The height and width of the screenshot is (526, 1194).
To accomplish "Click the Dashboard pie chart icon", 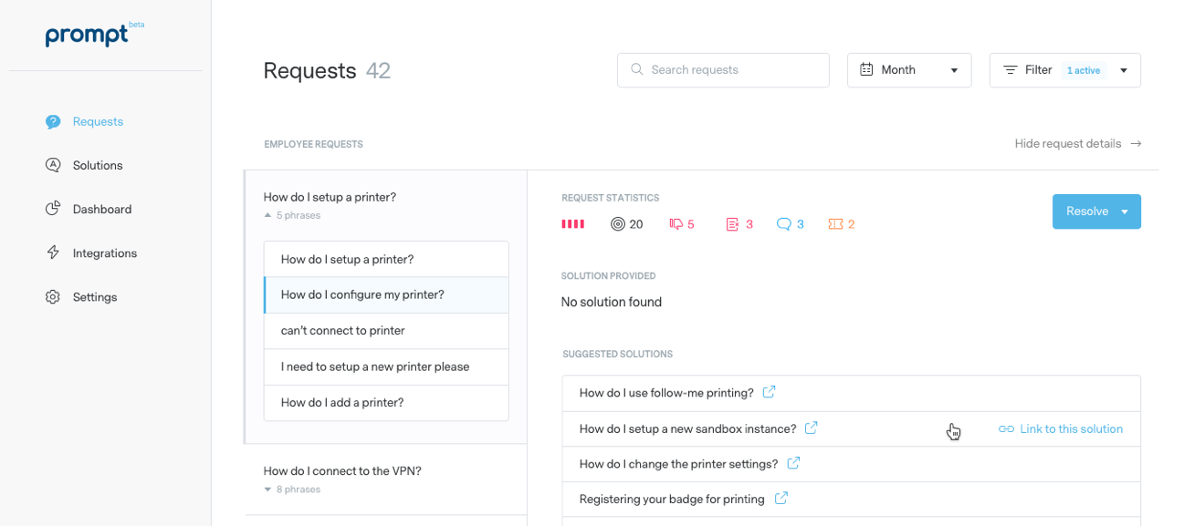I will coord(53,209).
